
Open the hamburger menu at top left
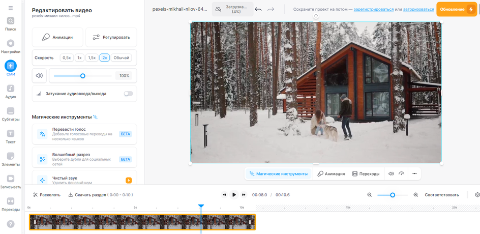click(11, 8)
